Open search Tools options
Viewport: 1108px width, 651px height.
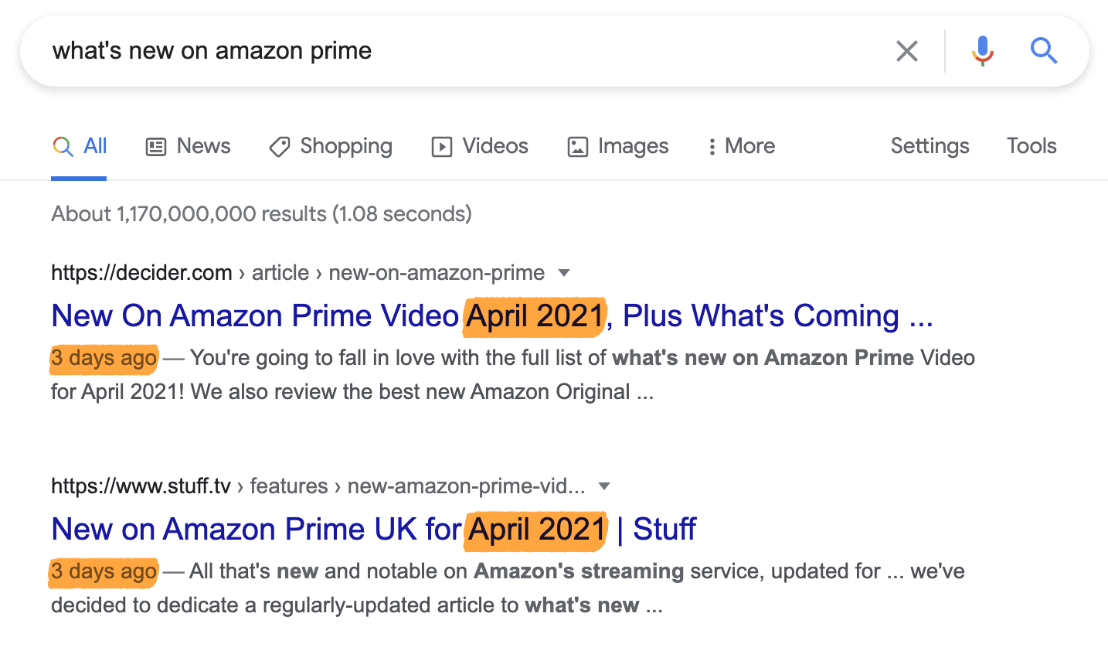pos(1031,146)
